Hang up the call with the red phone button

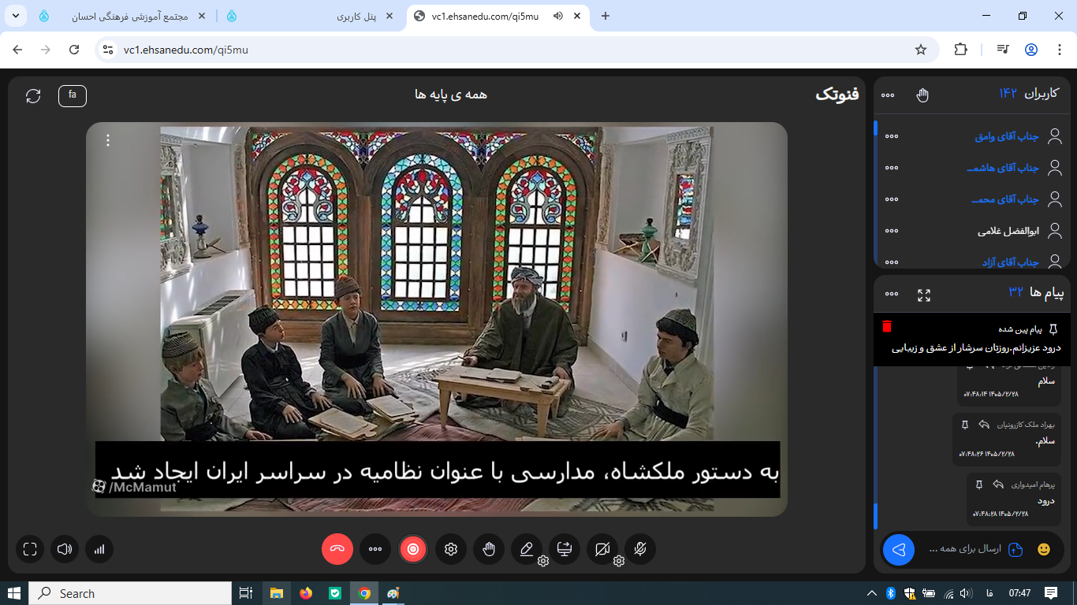click(337, 549)
